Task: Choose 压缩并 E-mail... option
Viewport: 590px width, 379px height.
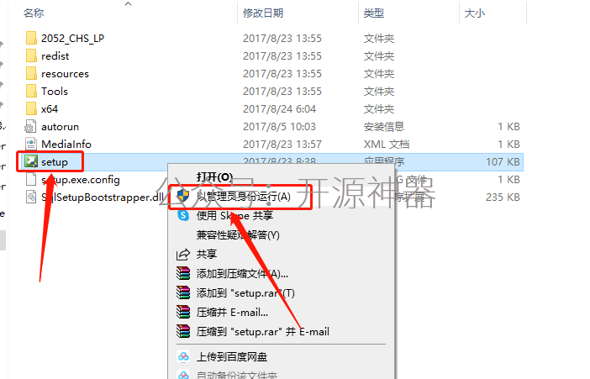Action: coord(232,313)
